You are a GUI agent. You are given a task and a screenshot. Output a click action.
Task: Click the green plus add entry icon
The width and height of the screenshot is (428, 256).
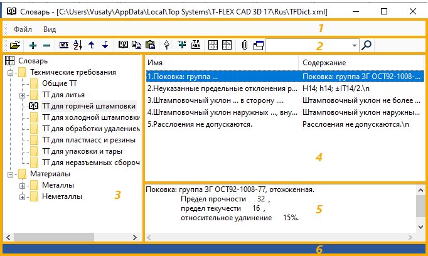click(x=33, y=45)
